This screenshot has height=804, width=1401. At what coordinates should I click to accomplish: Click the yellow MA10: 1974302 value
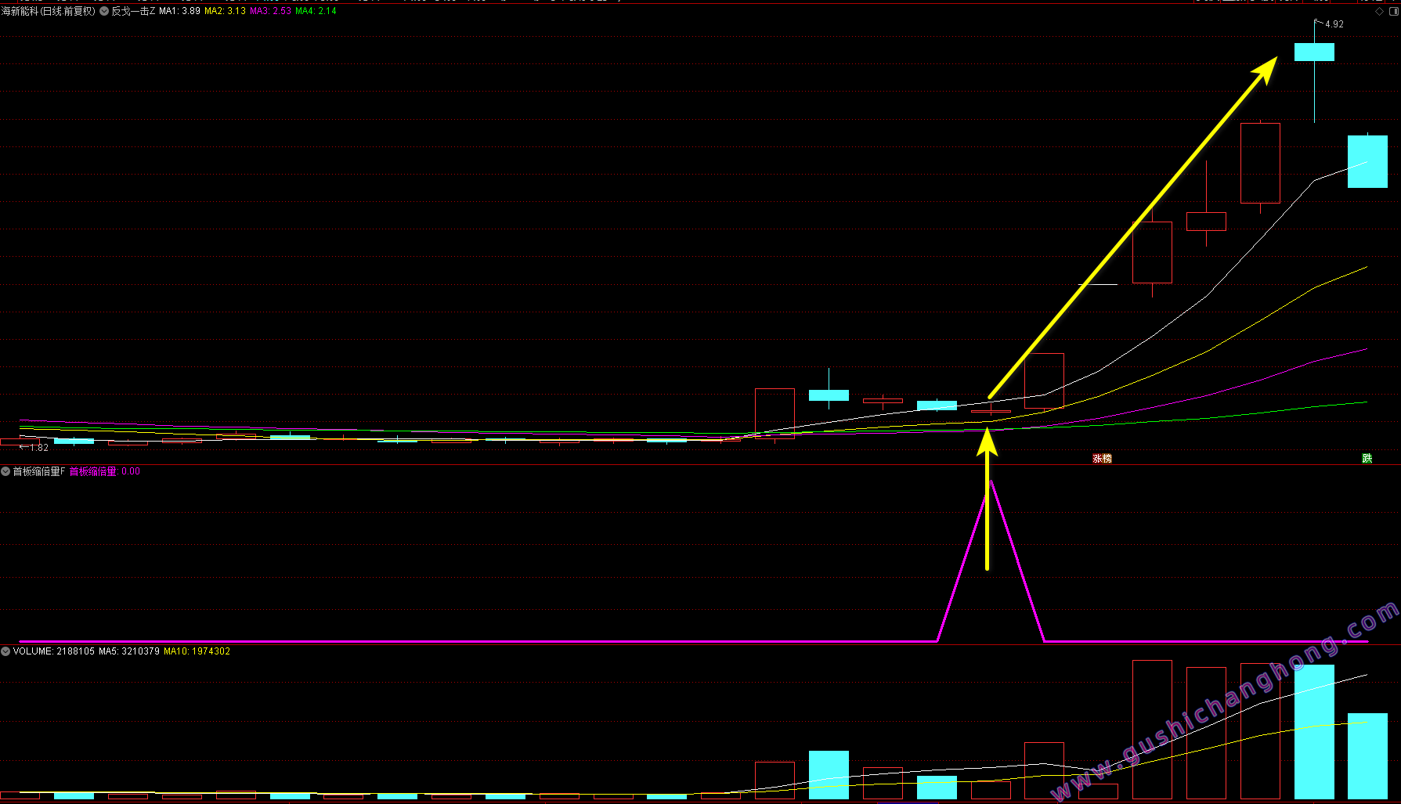click(197, 651)
